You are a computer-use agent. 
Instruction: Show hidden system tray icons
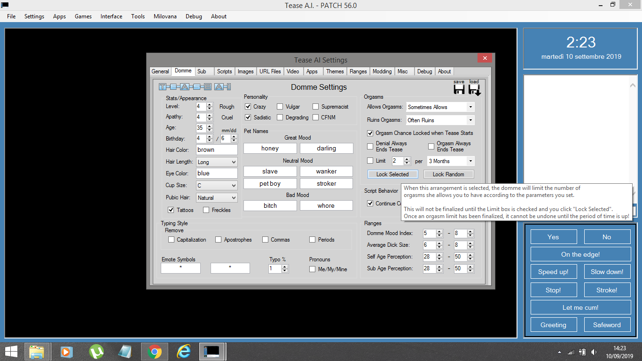(x=559, y=352)
